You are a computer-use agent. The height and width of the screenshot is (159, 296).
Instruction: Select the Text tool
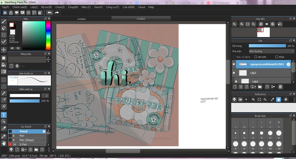pos(3,115)
